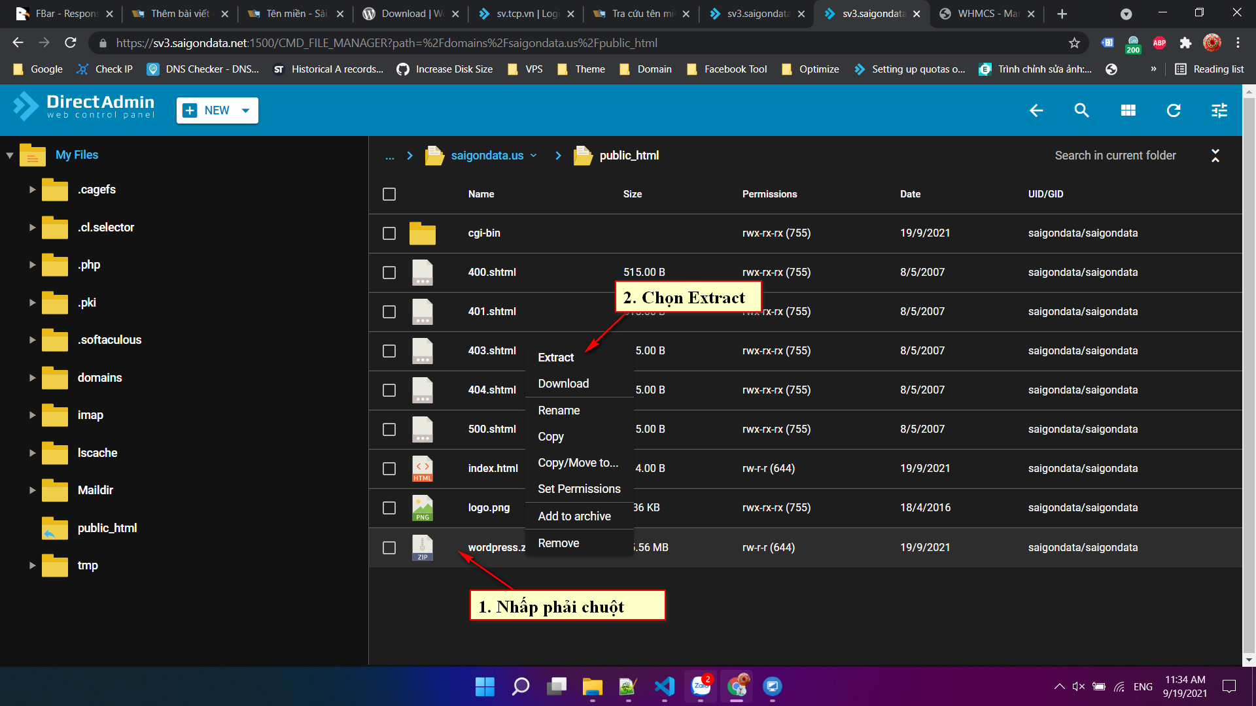Check the 403.shtml row checkbox
This screenshot has height=706, width=1256.
click(x=389, y=351)
